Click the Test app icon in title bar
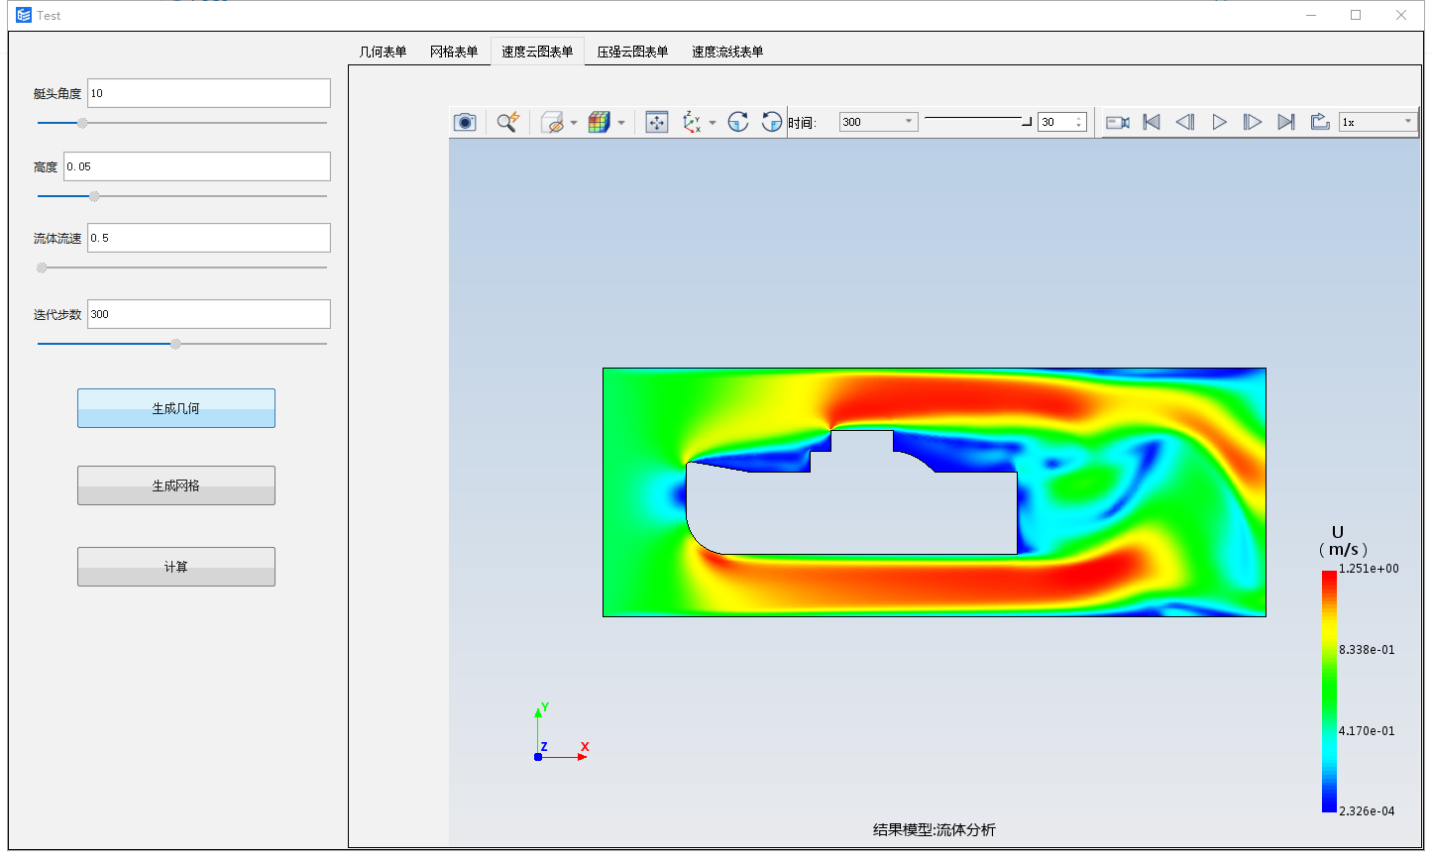The width and height of the screenshot is (1432, 858). click(x=24, y=15)
